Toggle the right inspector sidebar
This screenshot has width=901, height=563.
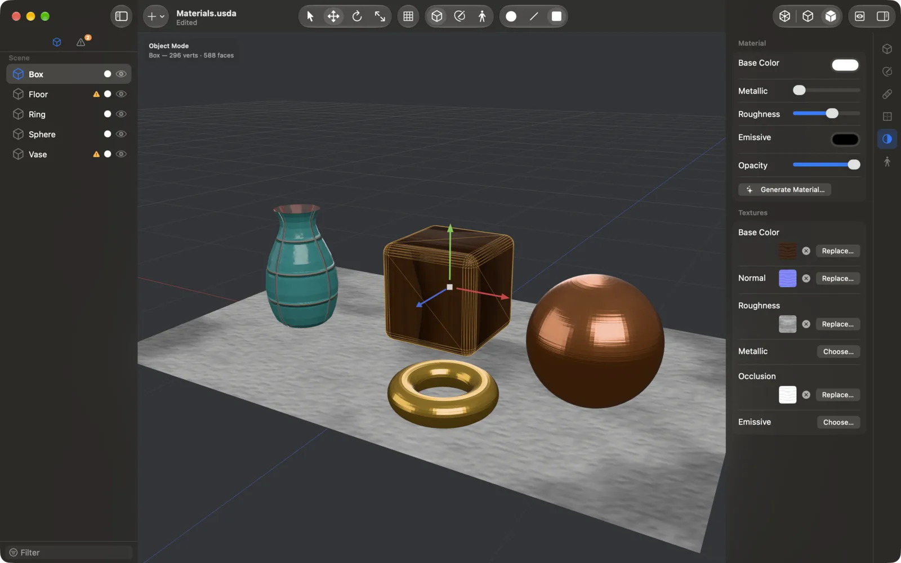(x=883, y=16)
